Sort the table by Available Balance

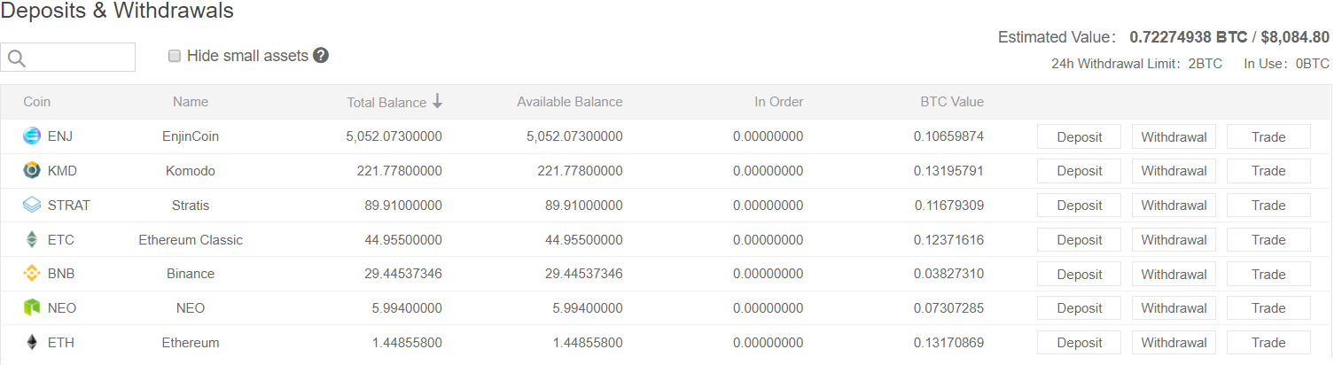coord(570,102)
